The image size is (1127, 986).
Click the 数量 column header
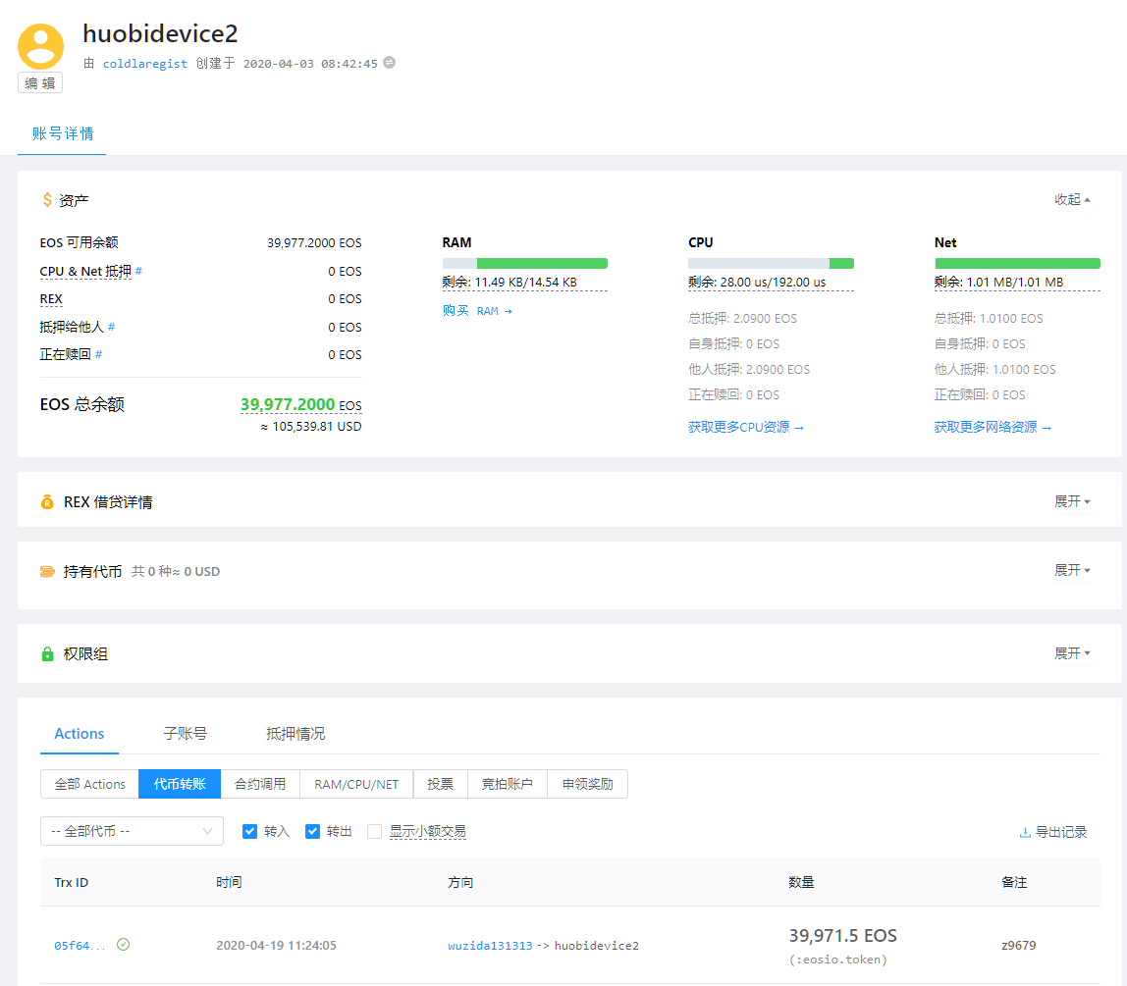coord(801,883)
